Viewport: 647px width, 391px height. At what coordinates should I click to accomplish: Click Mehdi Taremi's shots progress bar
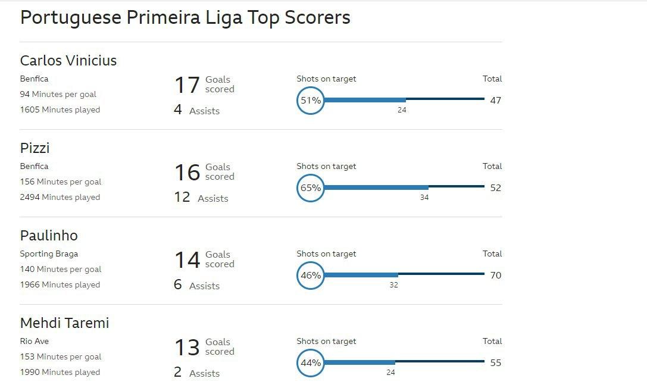click(404, 362)
